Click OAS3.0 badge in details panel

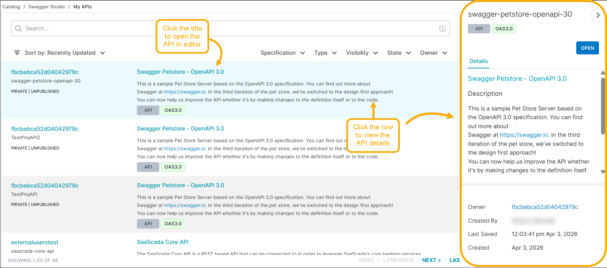tap(504, 29)
